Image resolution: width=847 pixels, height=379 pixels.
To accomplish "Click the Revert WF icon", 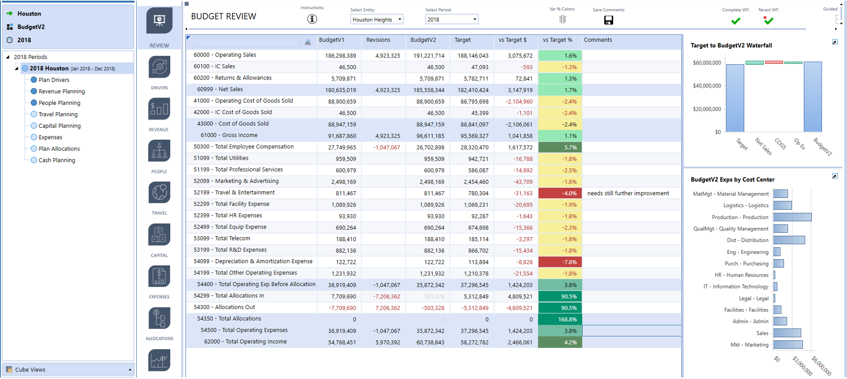I will (768, 20).
